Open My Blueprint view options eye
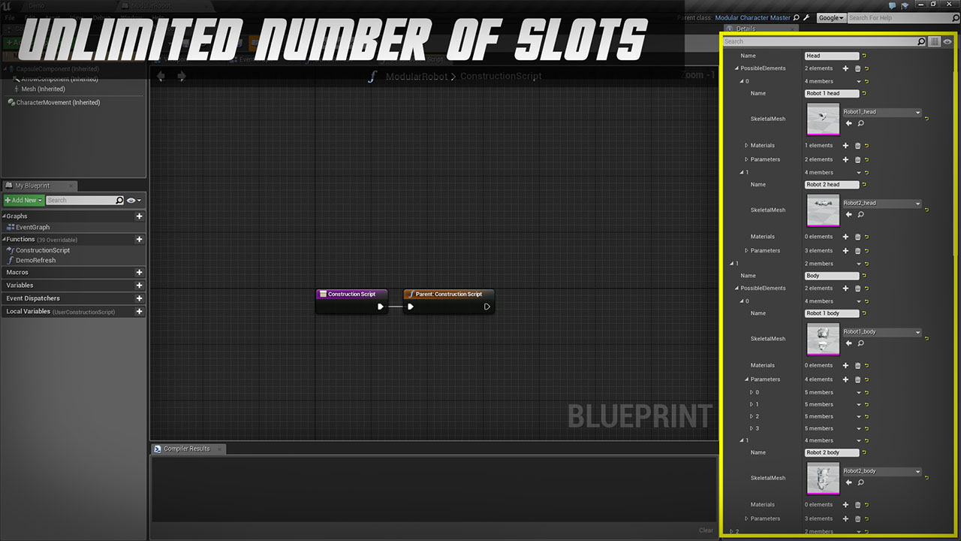 [134, 201]
